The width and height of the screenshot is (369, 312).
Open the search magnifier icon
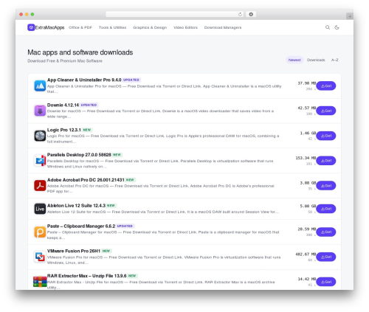[x=328, y=27]
